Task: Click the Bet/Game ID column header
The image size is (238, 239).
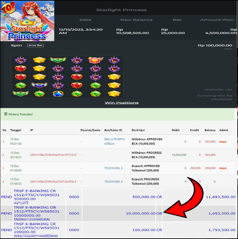Action: [113, 130]
